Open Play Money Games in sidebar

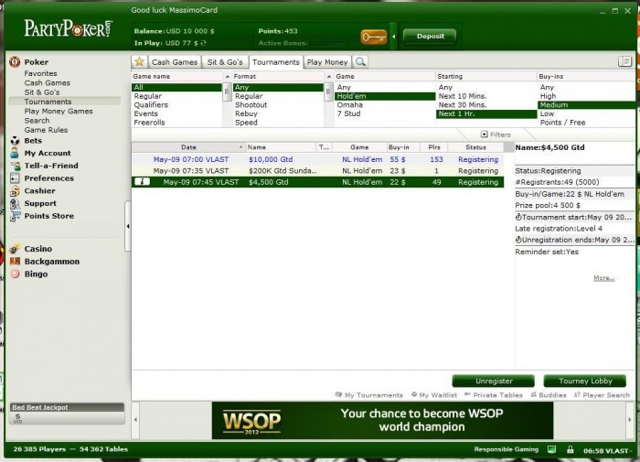point(59,111)
